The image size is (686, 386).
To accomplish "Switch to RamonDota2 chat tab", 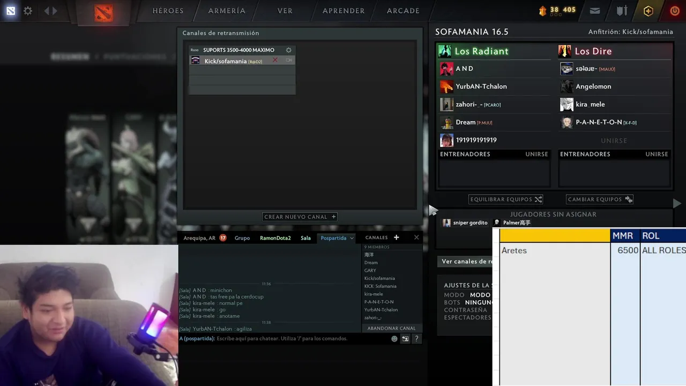I will tap(275, 238).
